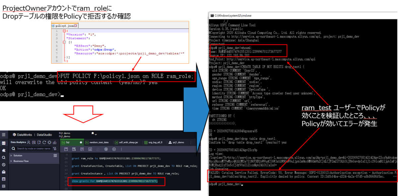This screenshot has width=398, height=196.
Task: Open the DataWorks hamburger menu
Action: (4, 135)
